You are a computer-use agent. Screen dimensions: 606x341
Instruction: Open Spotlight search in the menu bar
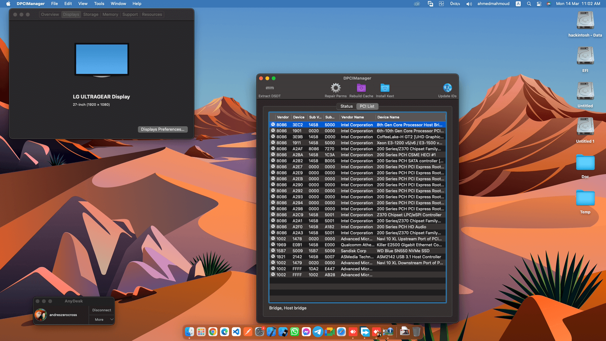click(529, 4)
